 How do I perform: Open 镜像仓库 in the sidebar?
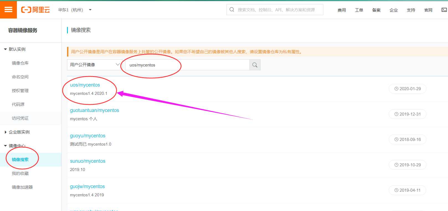point(20,63)
